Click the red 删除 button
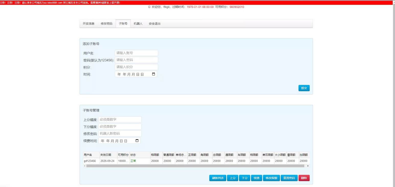 pos(304,178)
